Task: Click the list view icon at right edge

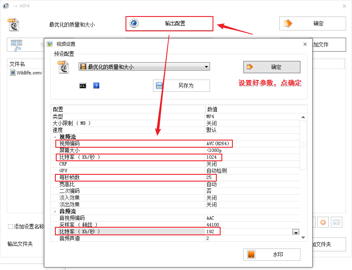Action: (x=336, y=222)
